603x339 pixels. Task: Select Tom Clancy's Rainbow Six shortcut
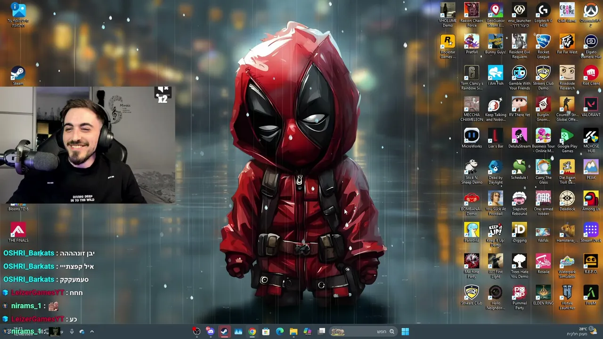[x=472, y=78]
